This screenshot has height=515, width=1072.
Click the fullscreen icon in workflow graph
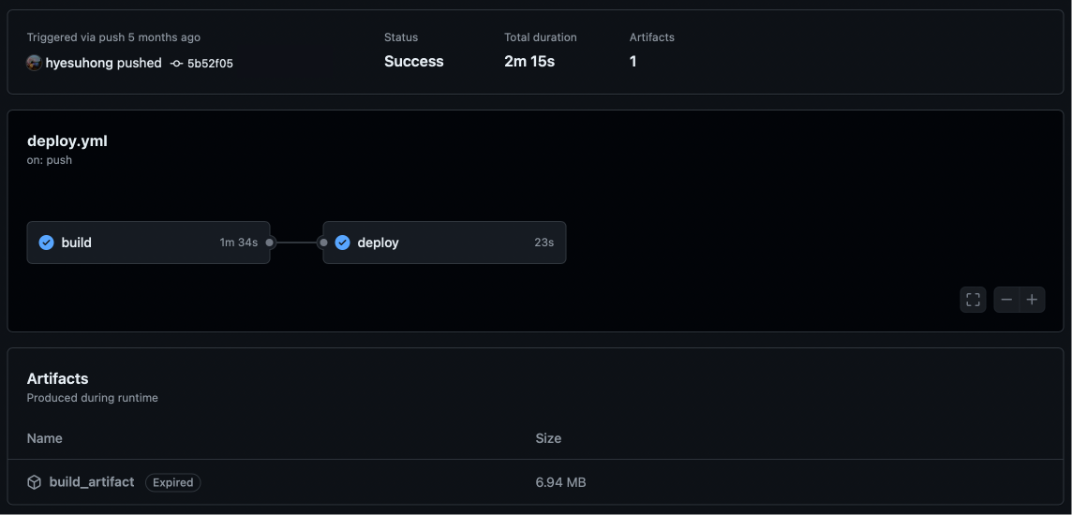click(x=973, y=300)
